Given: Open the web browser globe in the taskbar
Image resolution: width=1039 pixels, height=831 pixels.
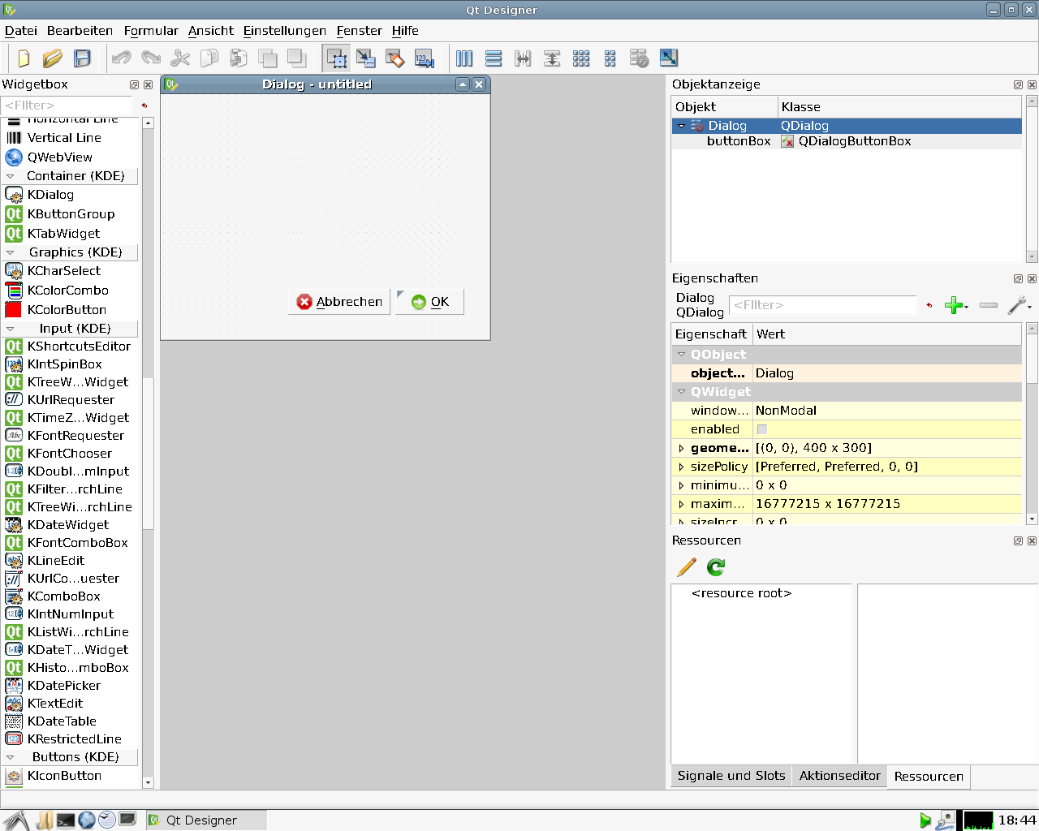Looking at the screenshot, I should point(87,820).
